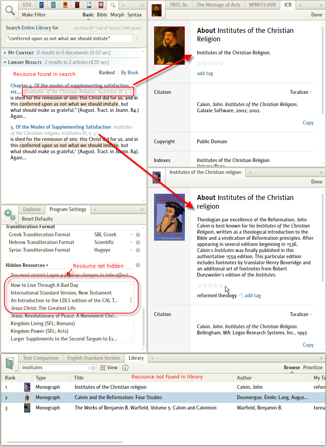Switch to the ESV tab
This screenshot has height=447, width=327.
coord(27,5)
